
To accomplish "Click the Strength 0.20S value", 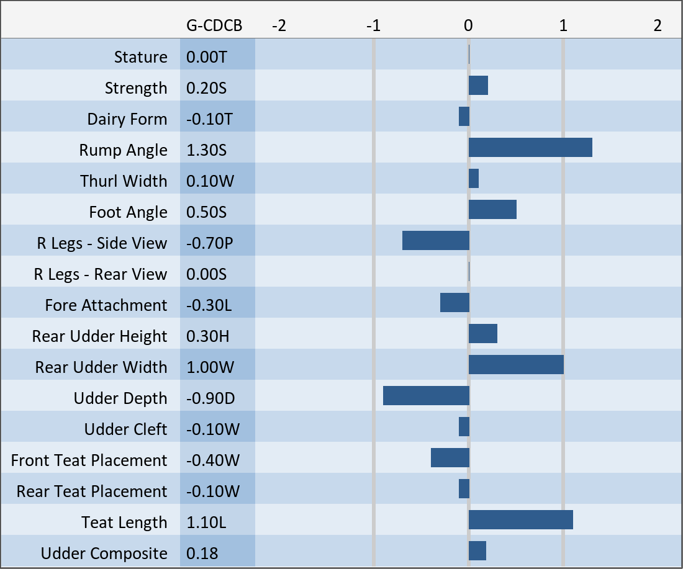I will [206, 88].
